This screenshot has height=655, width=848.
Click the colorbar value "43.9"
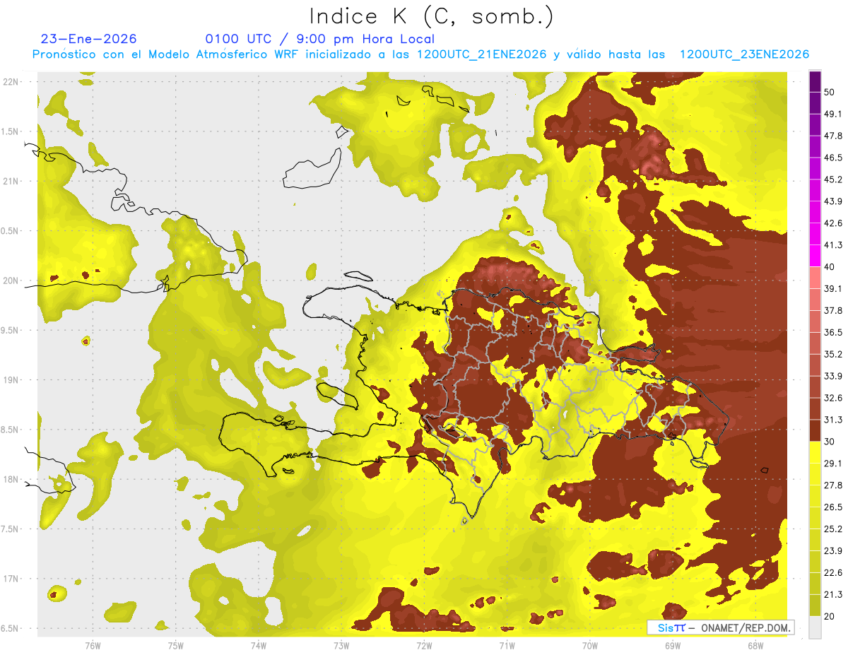[x=833, y=201]
